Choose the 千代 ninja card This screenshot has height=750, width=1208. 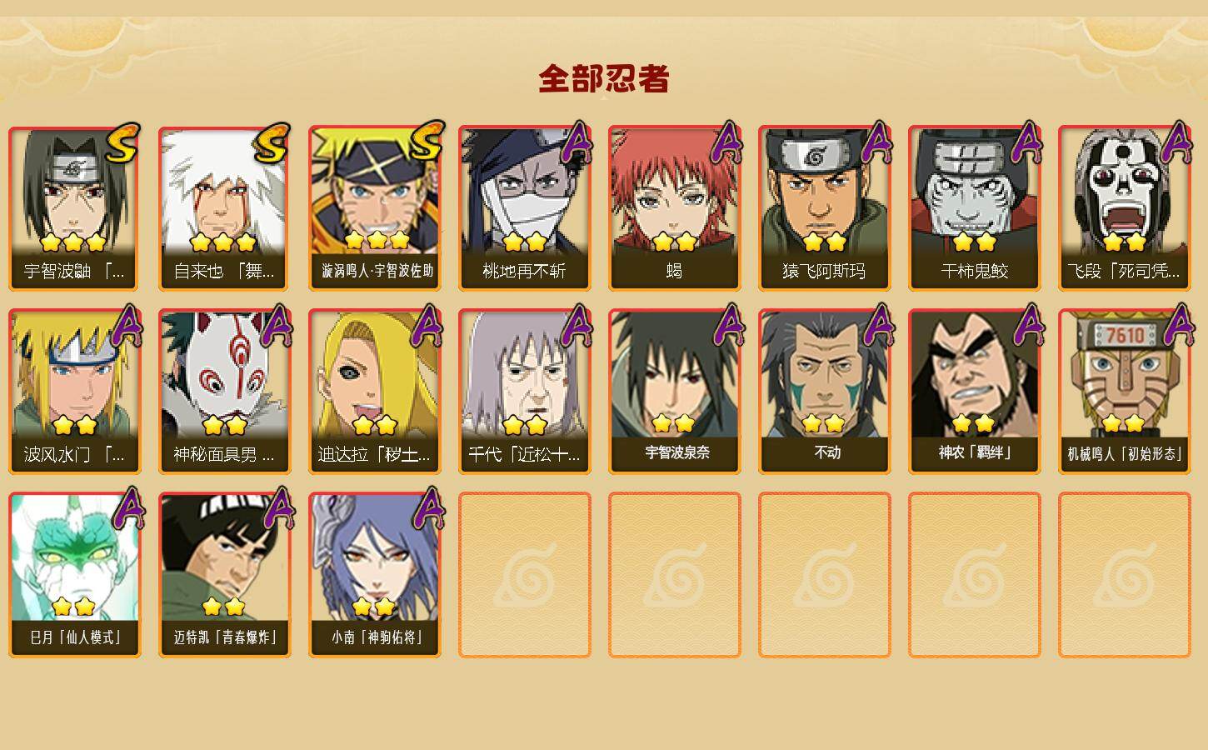coord(525,392)
